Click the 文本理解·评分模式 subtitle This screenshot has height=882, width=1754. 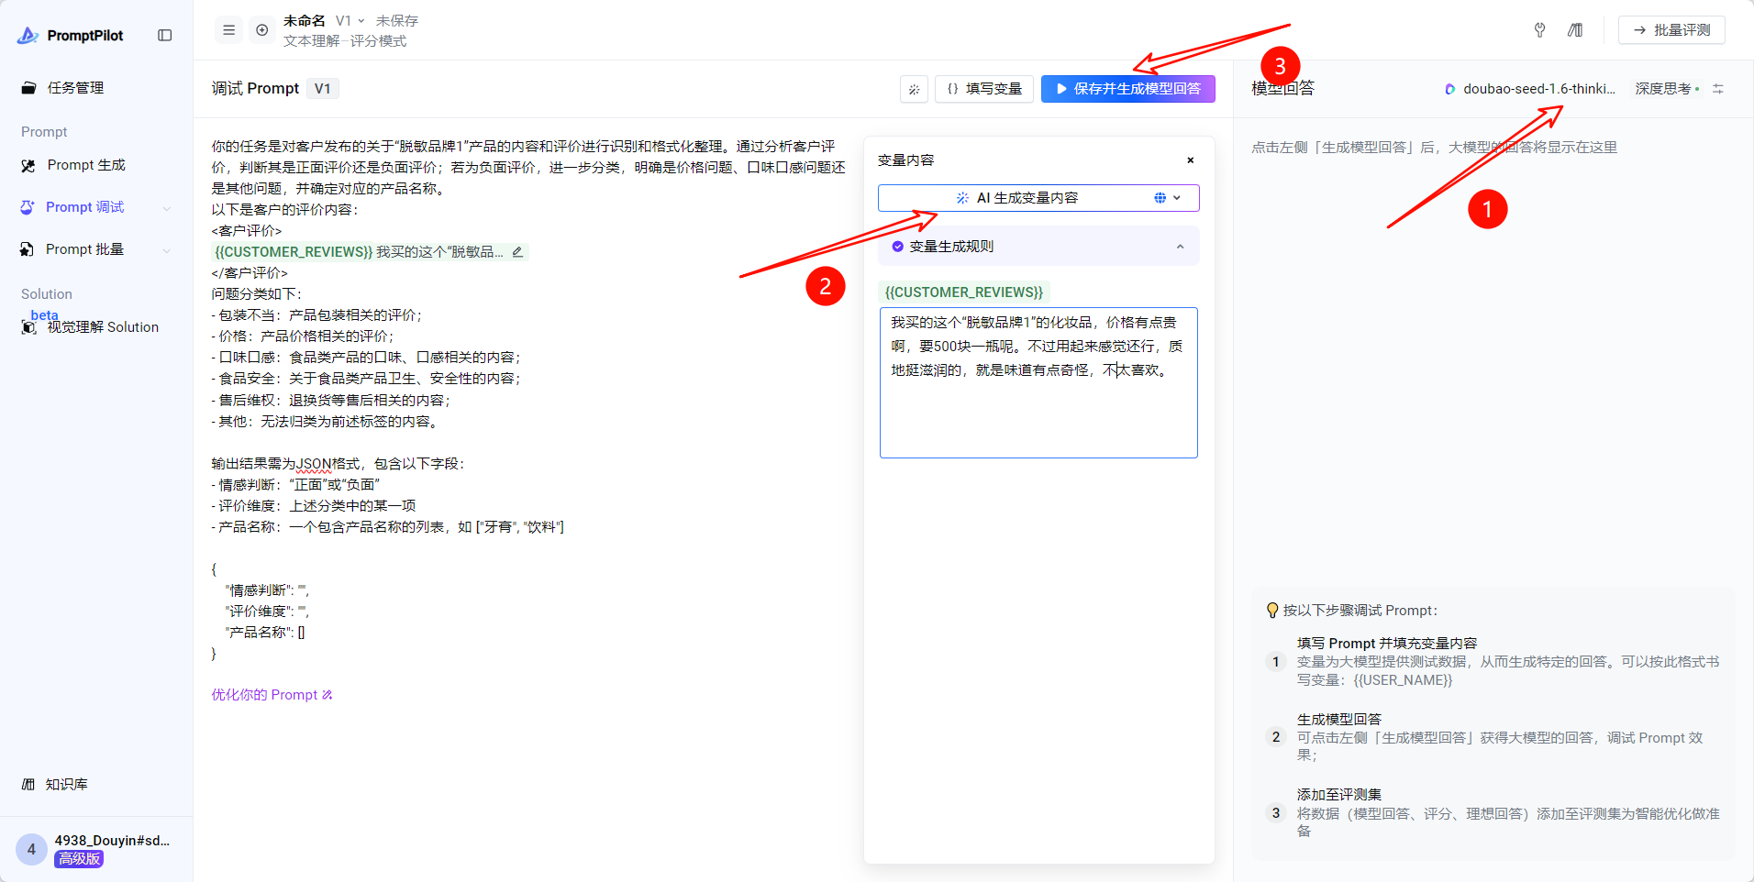pos(345,41)
